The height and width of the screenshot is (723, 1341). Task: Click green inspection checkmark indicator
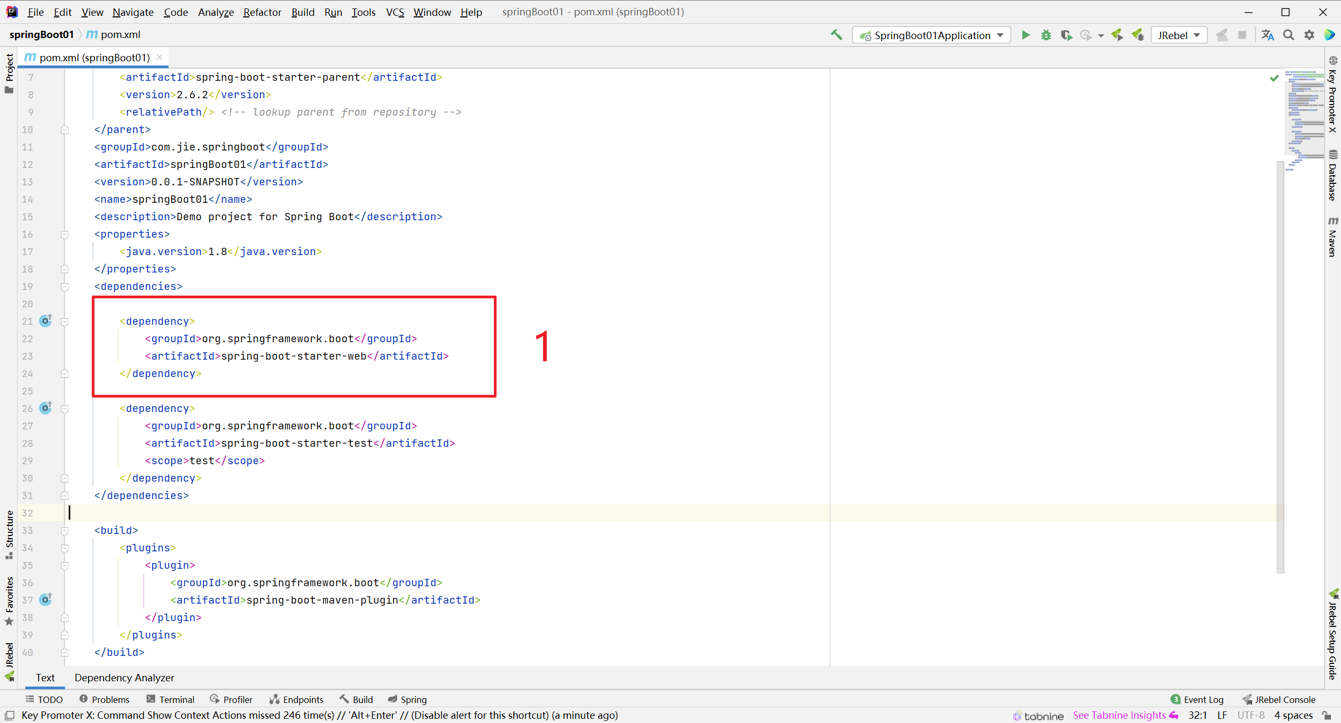click(x=1274, y=78)
